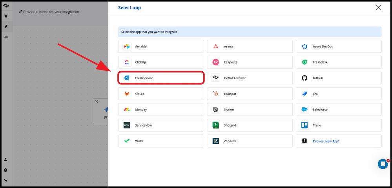Open the help question mark sidebar icon
The image size is (392, 188).
(x=6, y=170)
